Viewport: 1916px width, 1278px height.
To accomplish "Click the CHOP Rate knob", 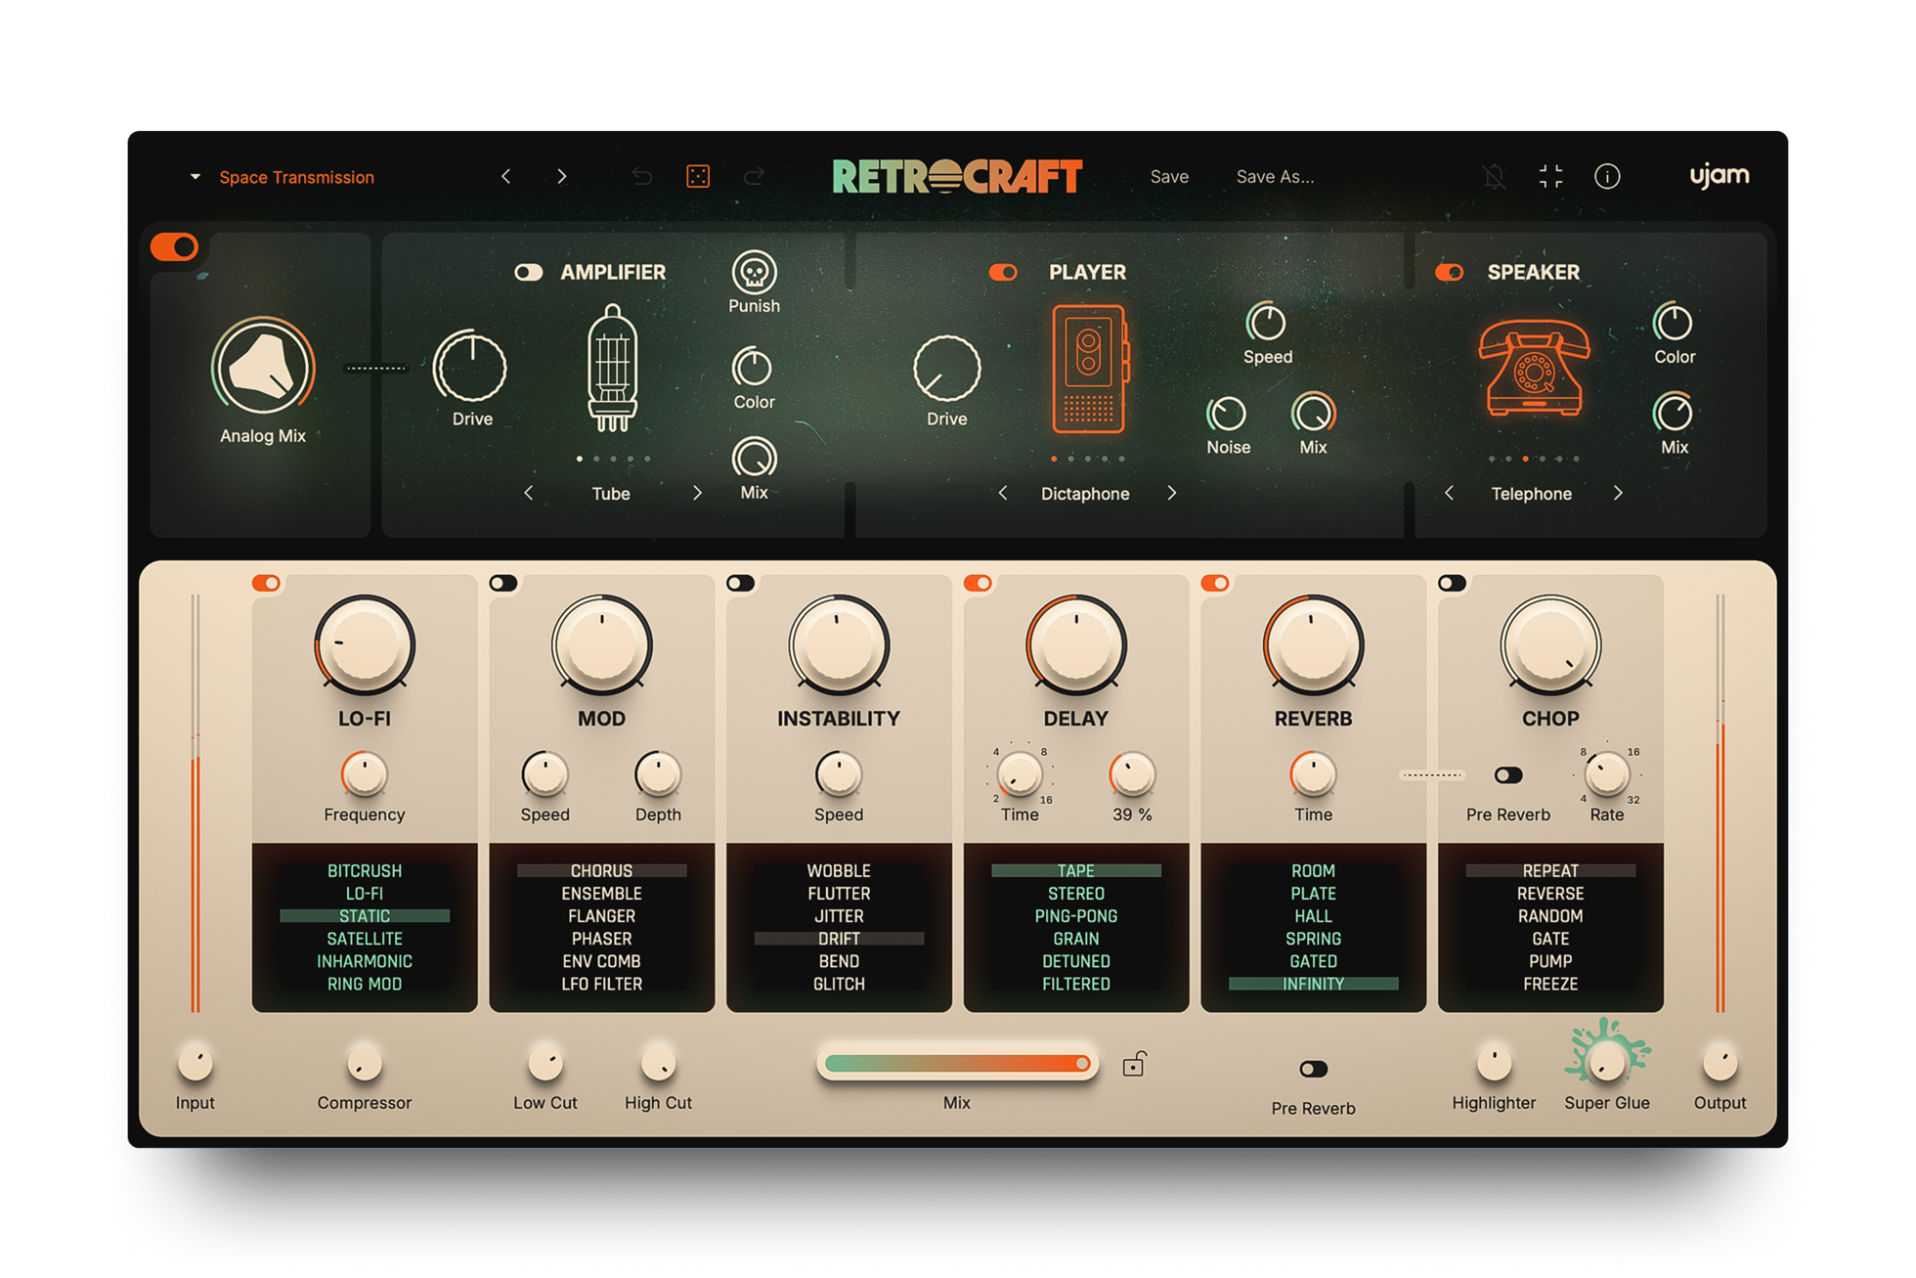I will tap(1607, 775).
